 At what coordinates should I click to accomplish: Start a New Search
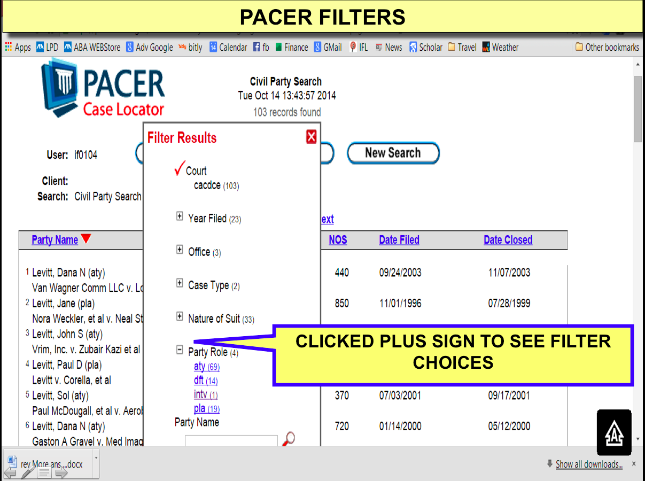tap(393, 153)
